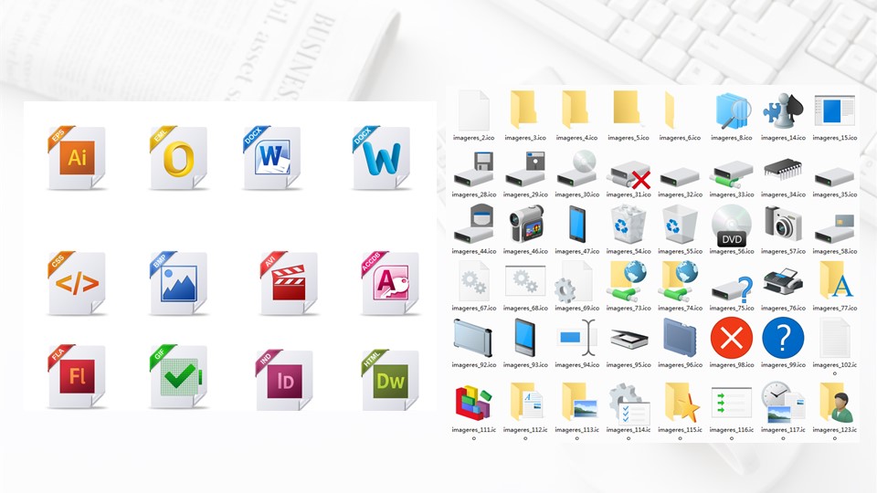Click the "imageres_96.ico" file name
Screen dimensions: 877x493
[680, 365]
